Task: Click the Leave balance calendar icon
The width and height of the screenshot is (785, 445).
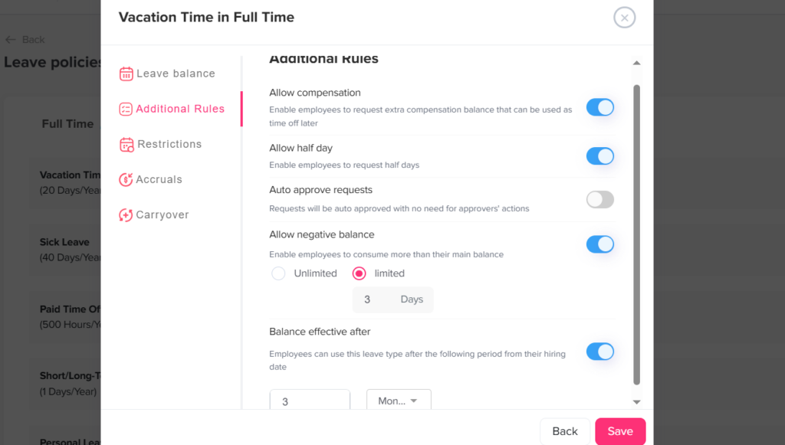Action: 126,74
